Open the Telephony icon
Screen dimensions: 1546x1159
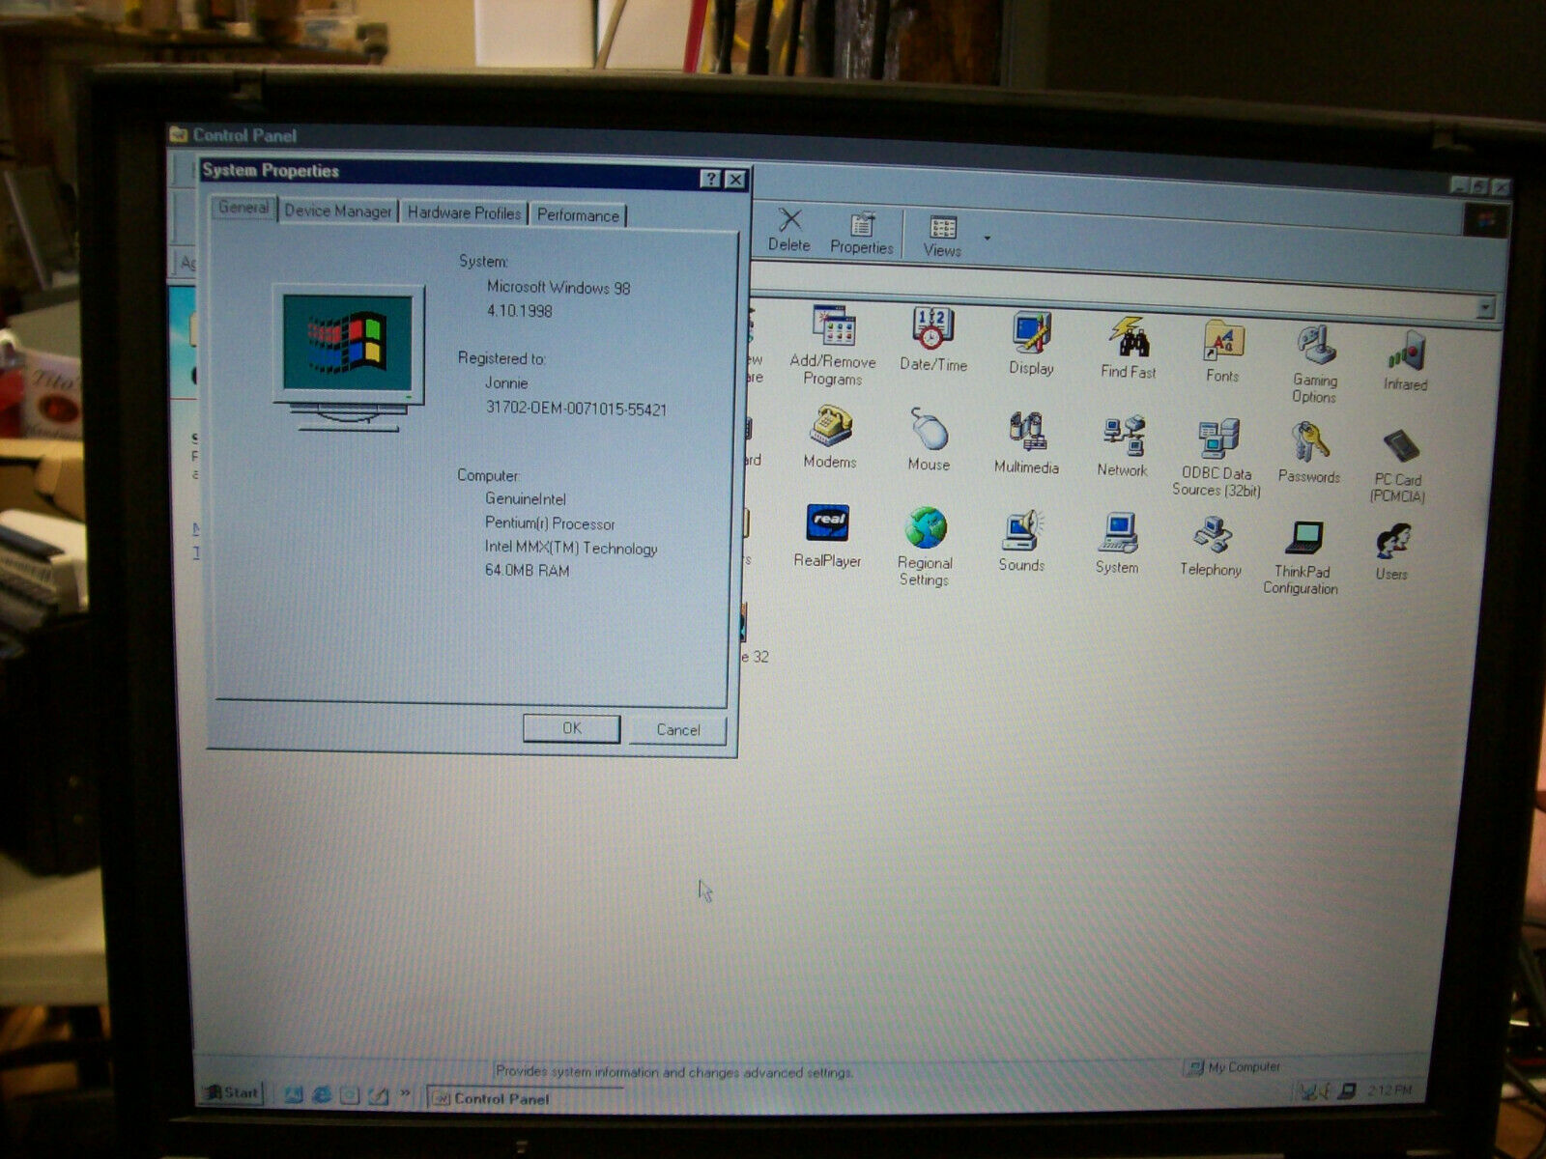[1211, 547]
